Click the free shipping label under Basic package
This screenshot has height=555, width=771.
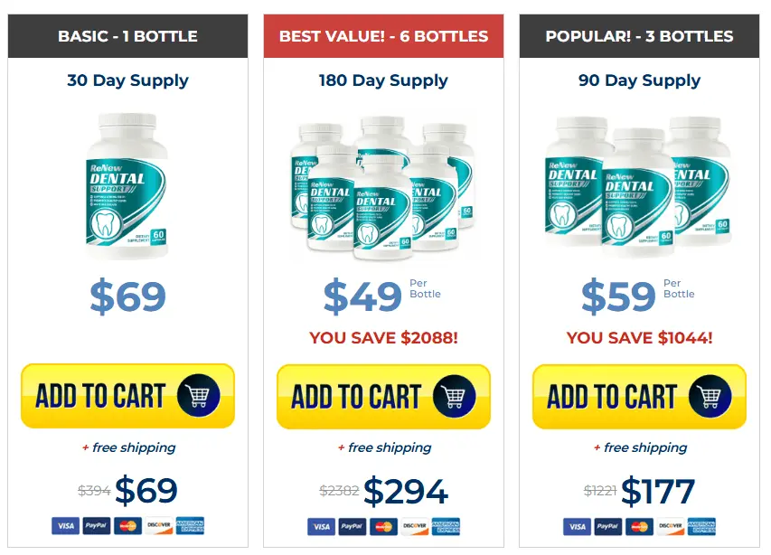pos(127,447)
